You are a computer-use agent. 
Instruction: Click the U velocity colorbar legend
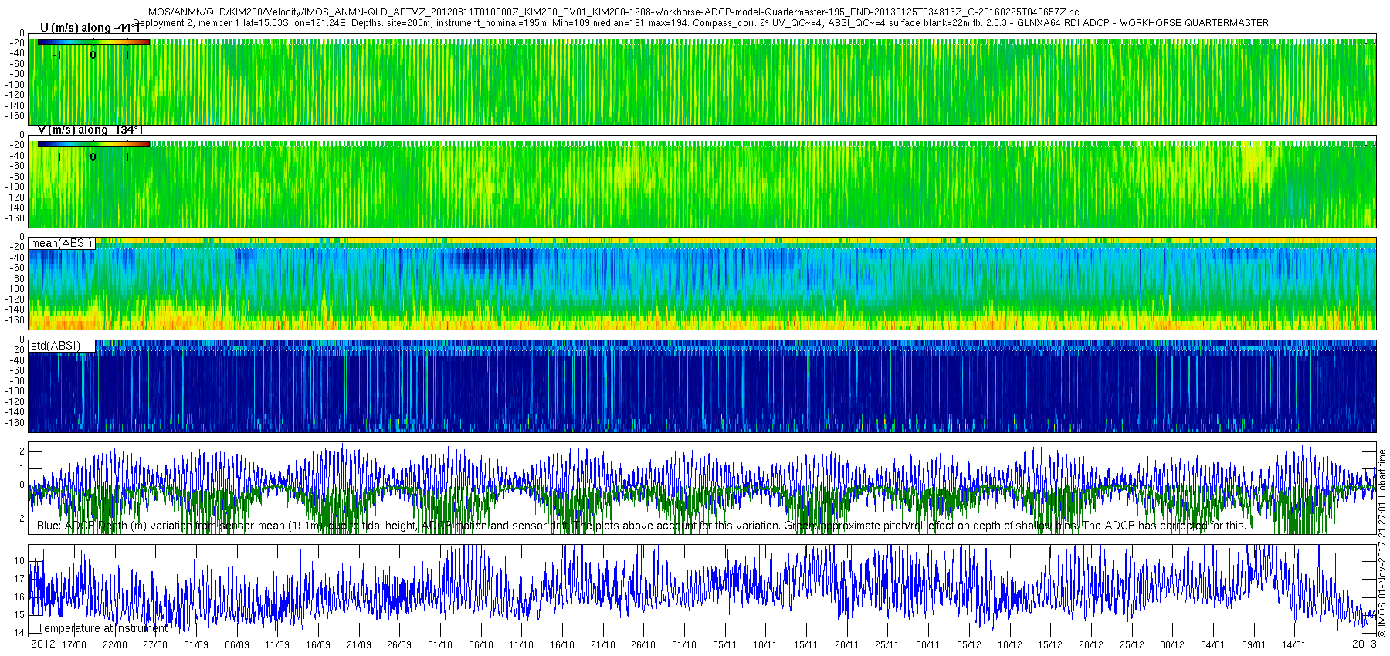93,42
